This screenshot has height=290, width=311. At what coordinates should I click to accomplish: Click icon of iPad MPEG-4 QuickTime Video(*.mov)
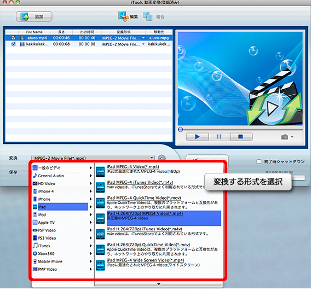click(x=100, y=203)
